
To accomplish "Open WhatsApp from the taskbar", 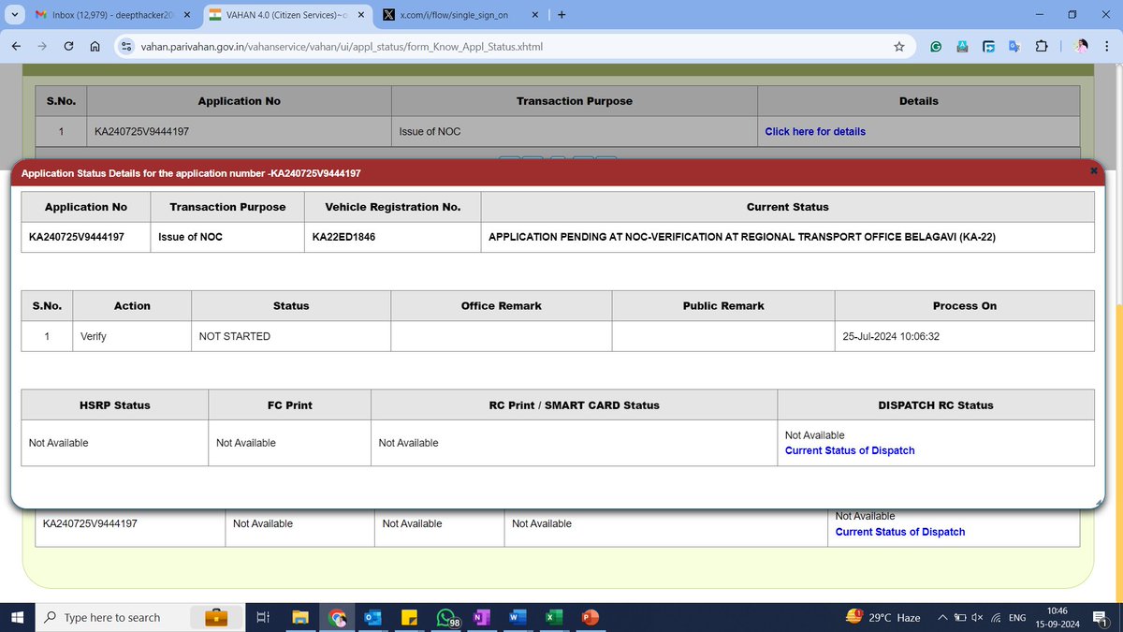I will coord(446,617).
